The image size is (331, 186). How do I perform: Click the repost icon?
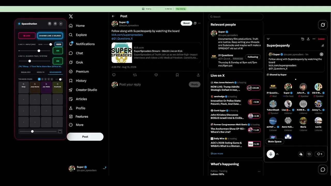(135, 75)
